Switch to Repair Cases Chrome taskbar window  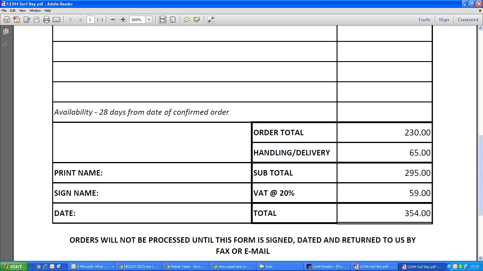point(186,266)
